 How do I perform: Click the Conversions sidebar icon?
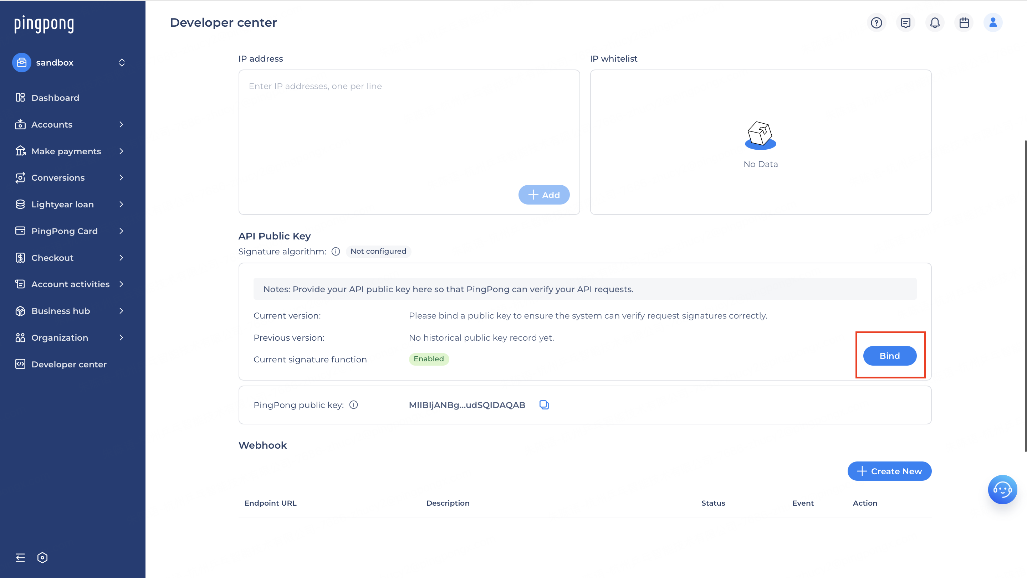click(x=20, y=178)
